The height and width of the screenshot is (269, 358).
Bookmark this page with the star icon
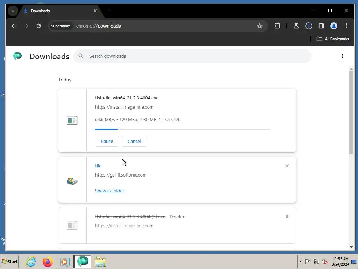click(260, 26)
